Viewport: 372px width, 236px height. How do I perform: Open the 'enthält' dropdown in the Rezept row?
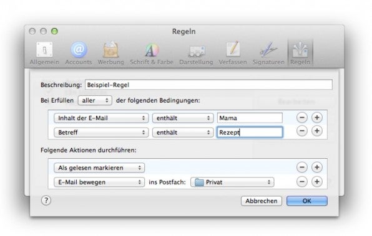183,132
